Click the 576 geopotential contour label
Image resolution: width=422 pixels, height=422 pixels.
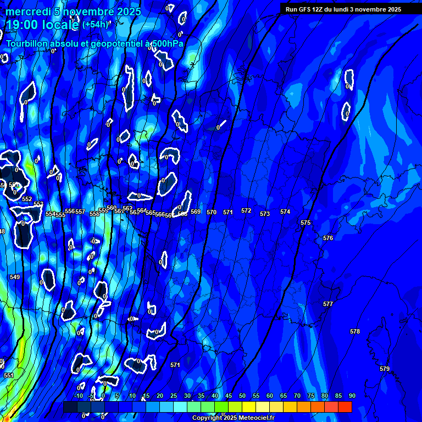pos(328,238)
